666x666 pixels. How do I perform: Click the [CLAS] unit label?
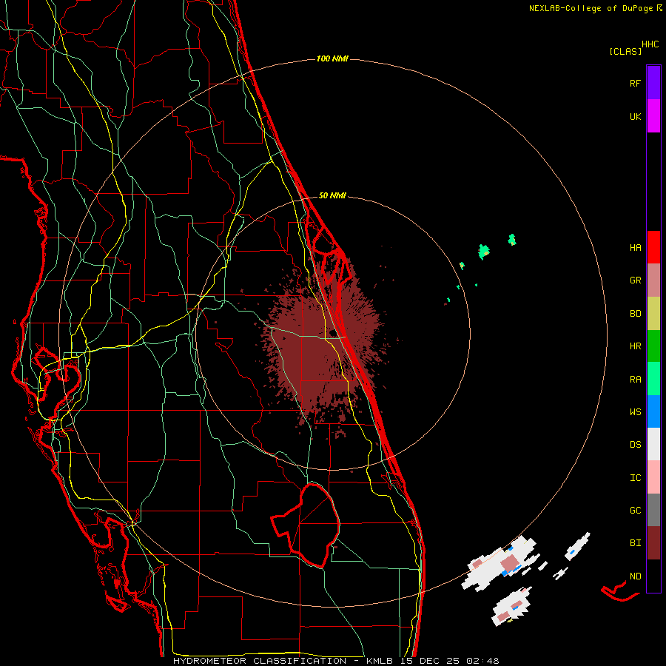[625, 51]
